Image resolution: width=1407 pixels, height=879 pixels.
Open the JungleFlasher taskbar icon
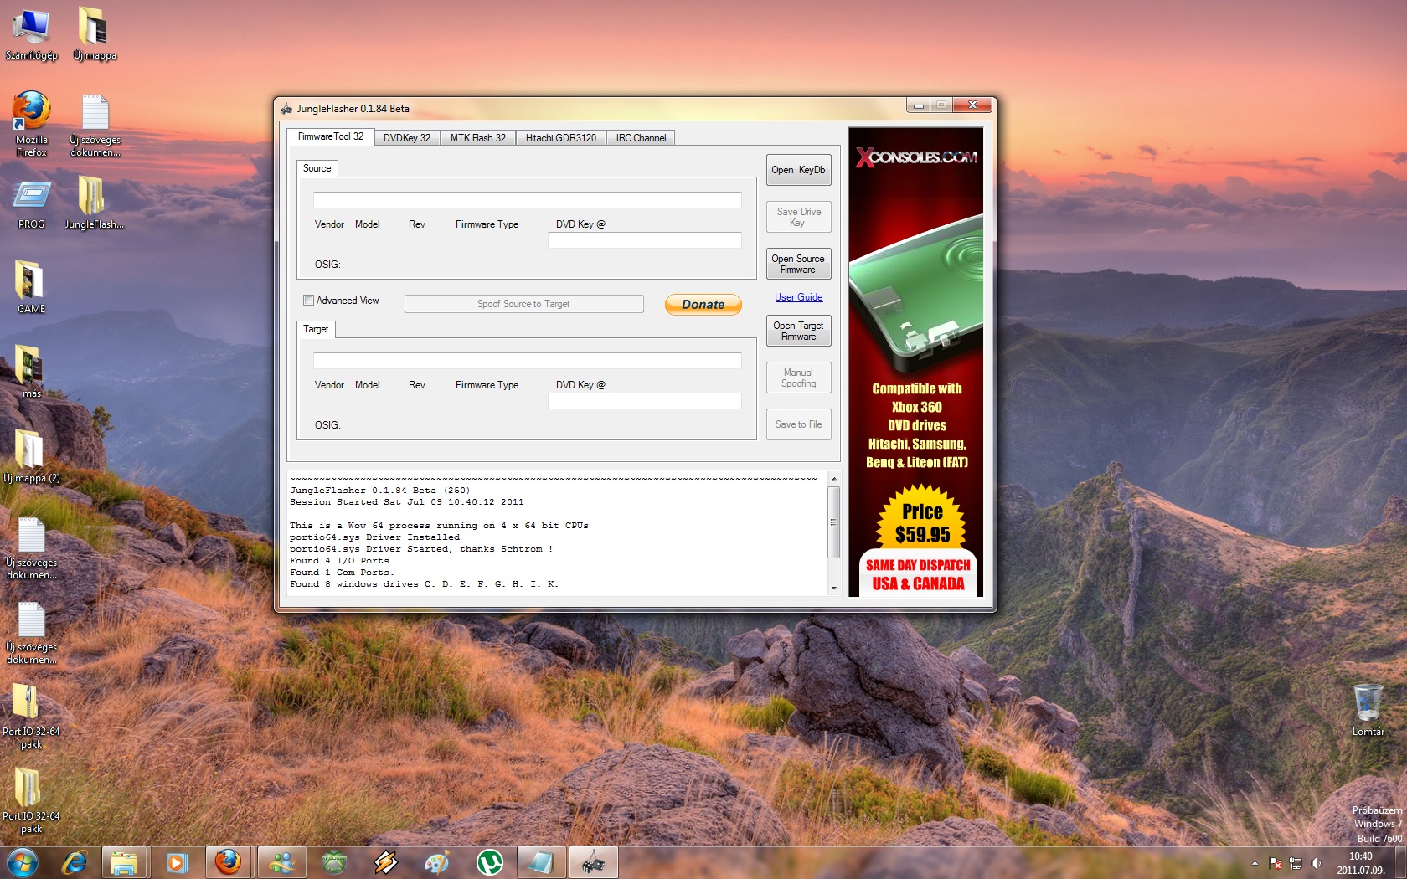593,861
